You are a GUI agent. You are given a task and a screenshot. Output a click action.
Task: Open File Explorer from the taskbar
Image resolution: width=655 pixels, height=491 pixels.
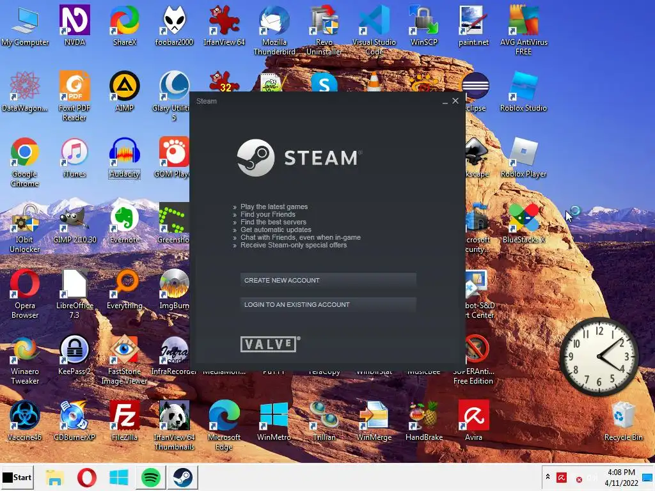tap(55, 477)
